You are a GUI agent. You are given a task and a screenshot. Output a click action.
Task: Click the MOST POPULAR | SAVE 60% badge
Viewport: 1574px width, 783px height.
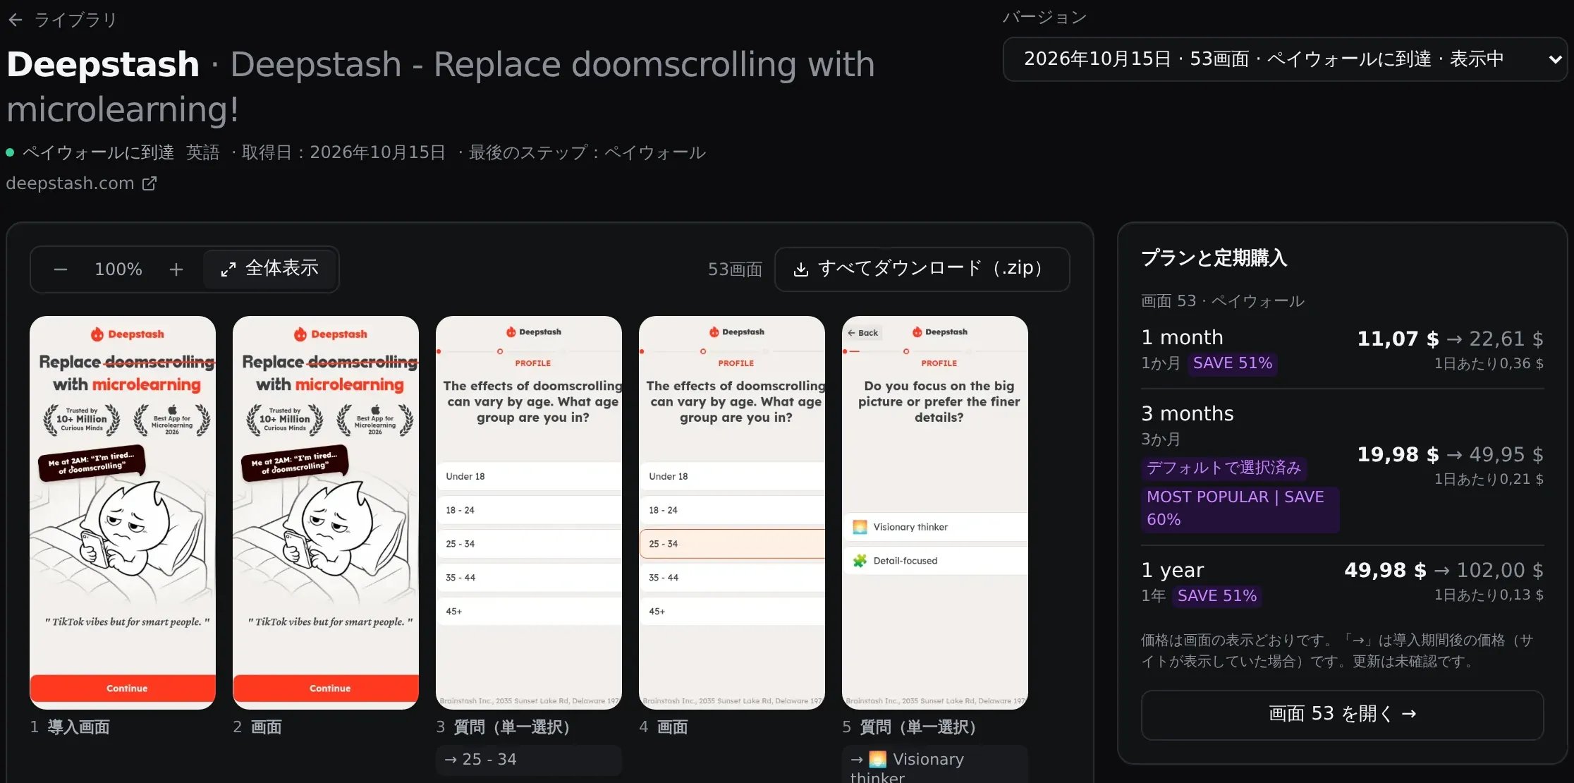click(1240, 509)
